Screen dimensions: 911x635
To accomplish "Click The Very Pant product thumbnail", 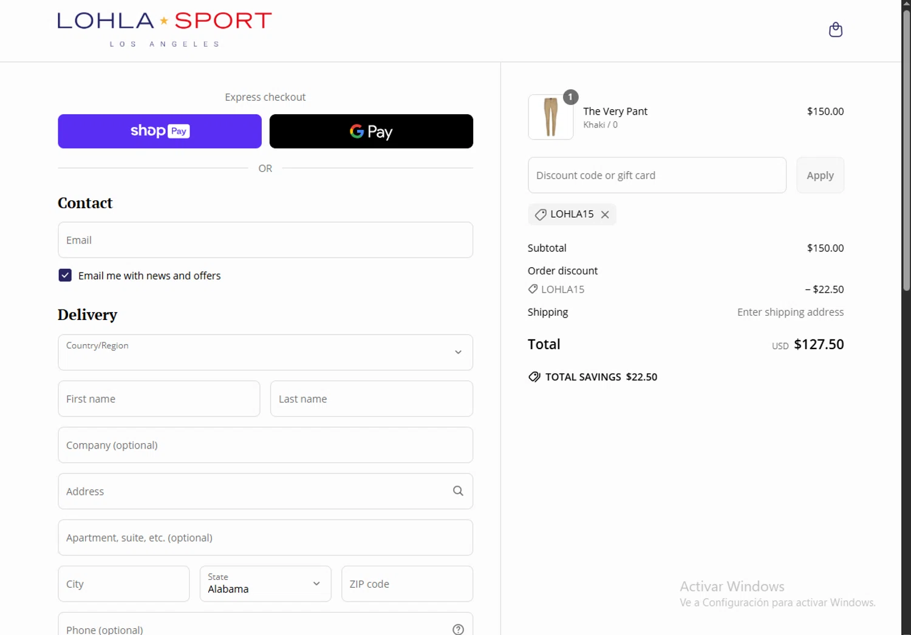I will (551, 117).
